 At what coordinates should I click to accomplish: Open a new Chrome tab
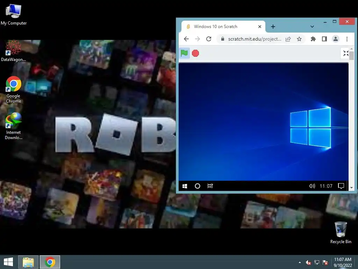(x=273, y=27)
